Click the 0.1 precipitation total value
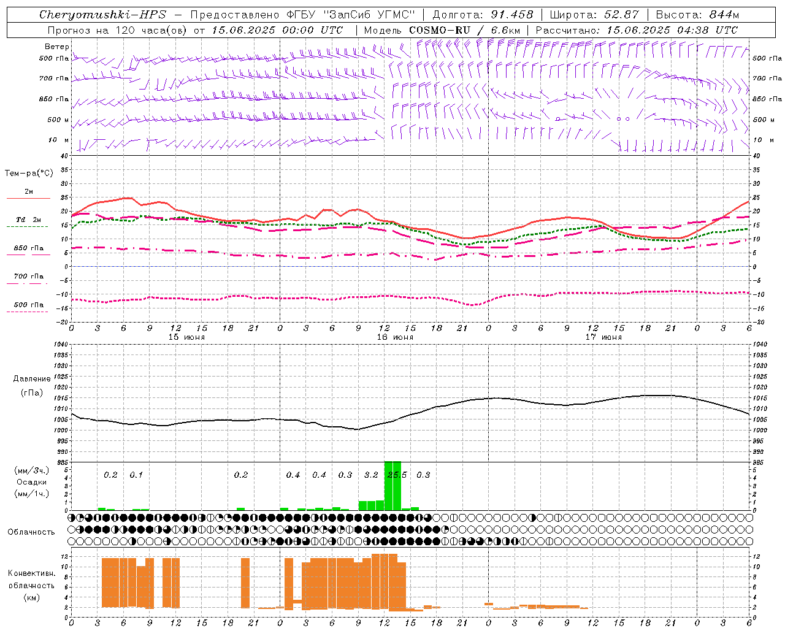This screenshot has width=785, height=628. [136, 475]
